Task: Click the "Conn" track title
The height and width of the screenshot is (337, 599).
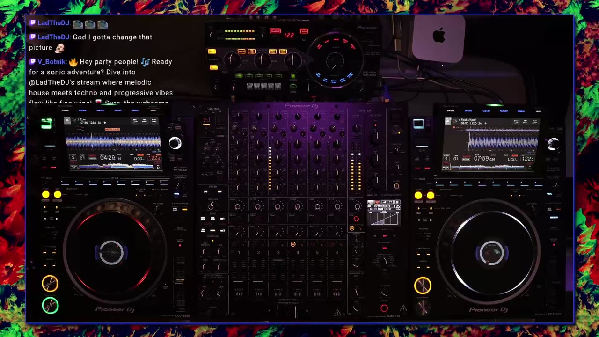Action: pyautogui.click(x=83, y=119)
